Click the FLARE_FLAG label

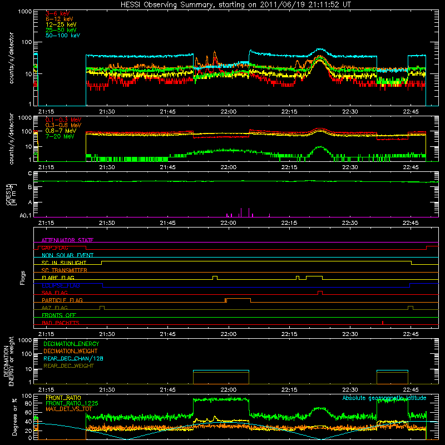(58, 278)
